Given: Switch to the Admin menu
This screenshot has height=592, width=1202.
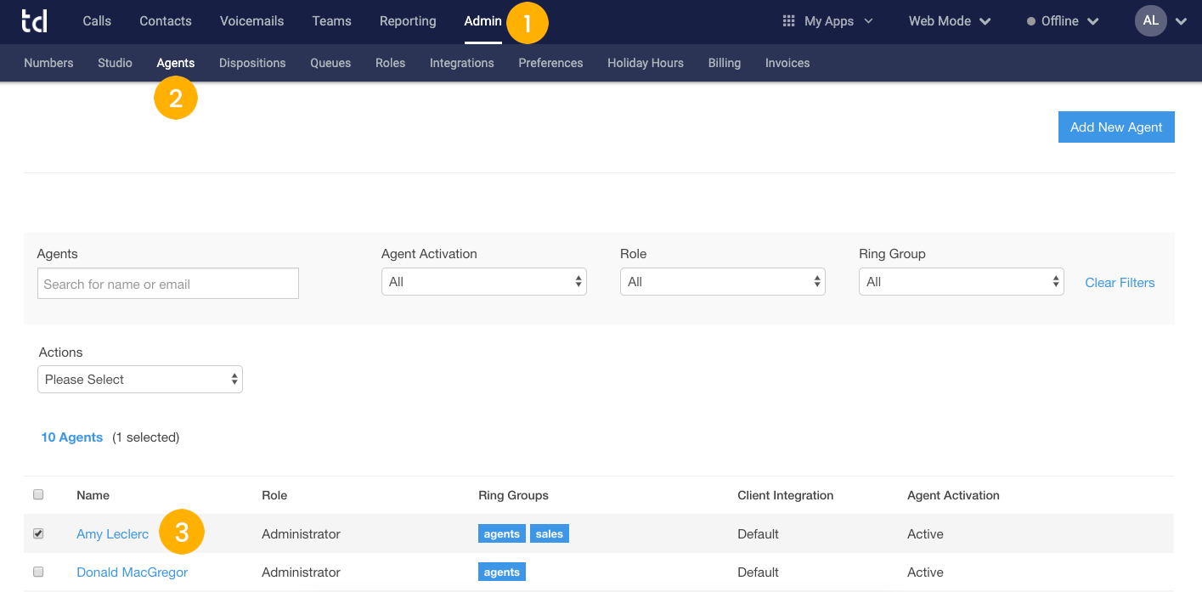Looking at the screenshot, I should (482, 20).
